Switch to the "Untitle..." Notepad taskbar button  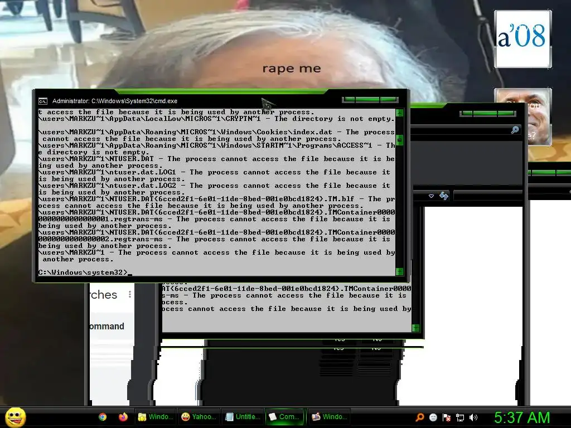point(243,417)
